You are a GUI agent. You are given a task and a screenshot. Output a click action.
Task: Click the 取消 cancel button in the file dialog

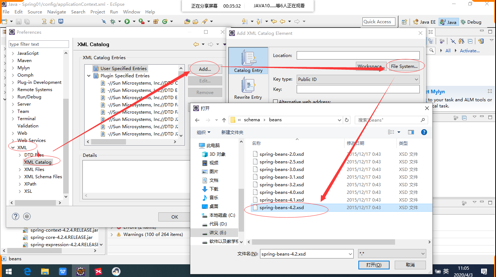pos(410,265)
